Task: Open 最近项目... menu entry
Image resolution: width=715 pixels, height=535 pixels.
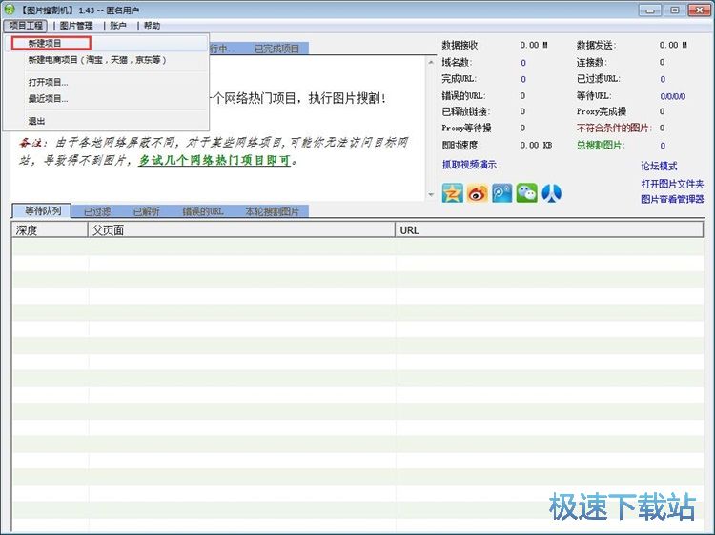Action: 48,98
